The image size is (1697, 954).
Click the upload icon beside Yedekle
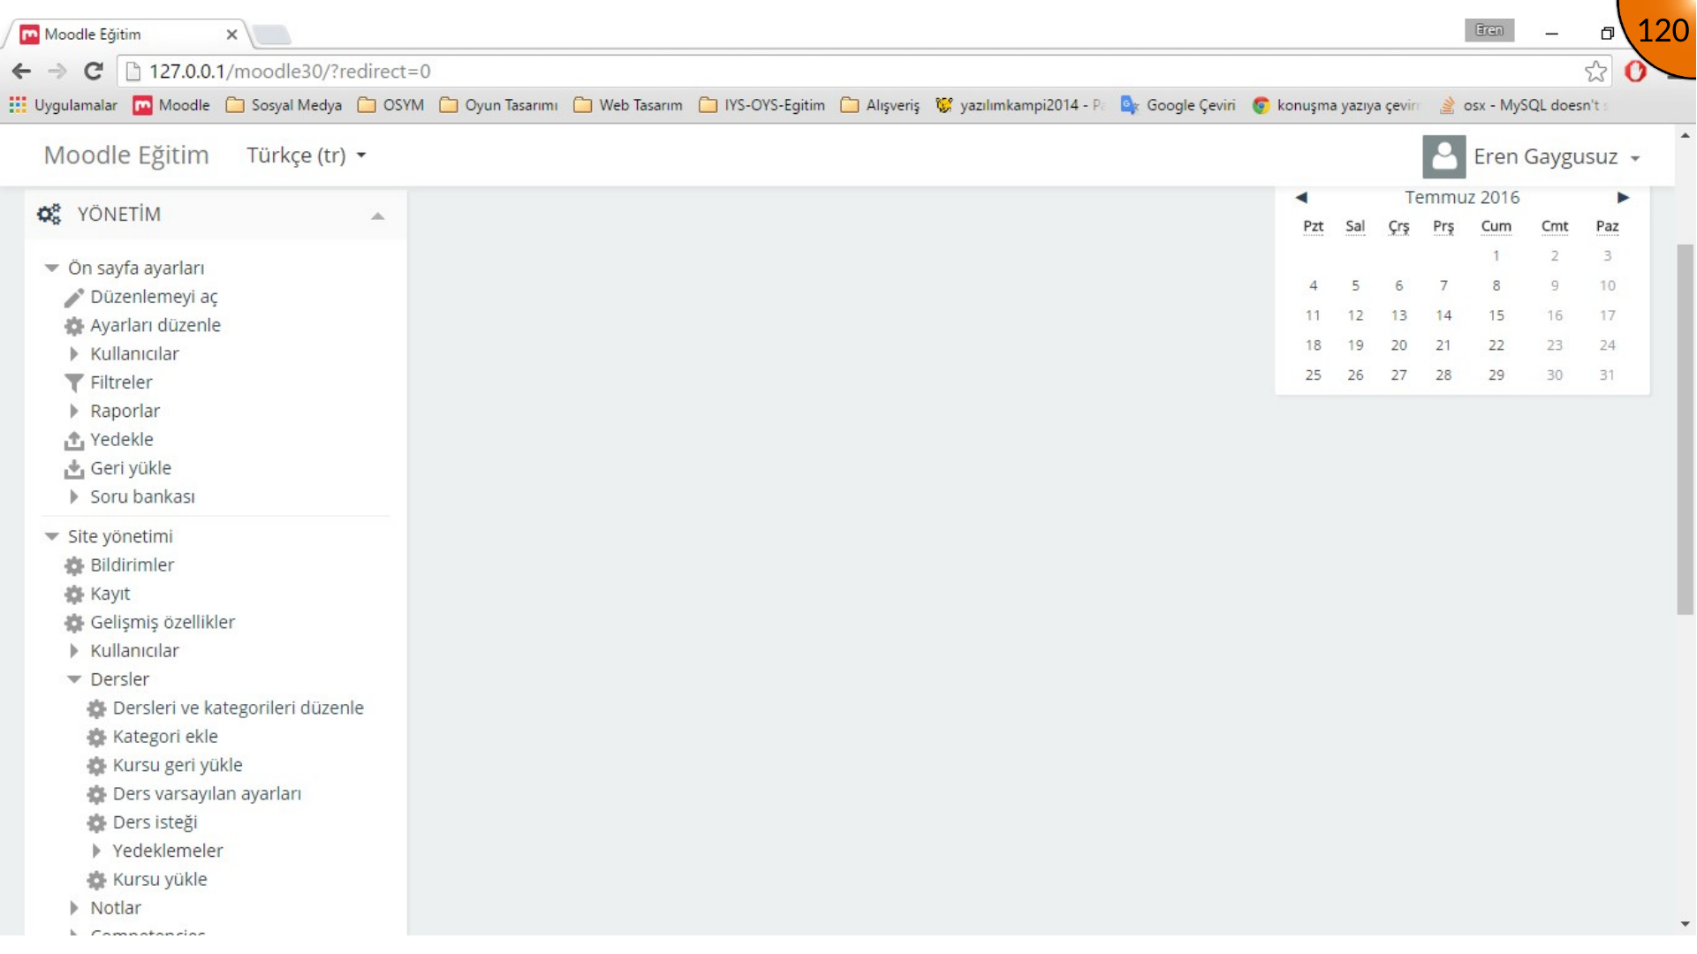(x=74, y=440)
